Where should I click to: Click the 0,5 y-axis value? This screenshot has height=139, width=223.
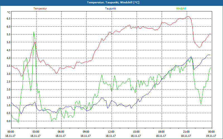tap(8, 113)
